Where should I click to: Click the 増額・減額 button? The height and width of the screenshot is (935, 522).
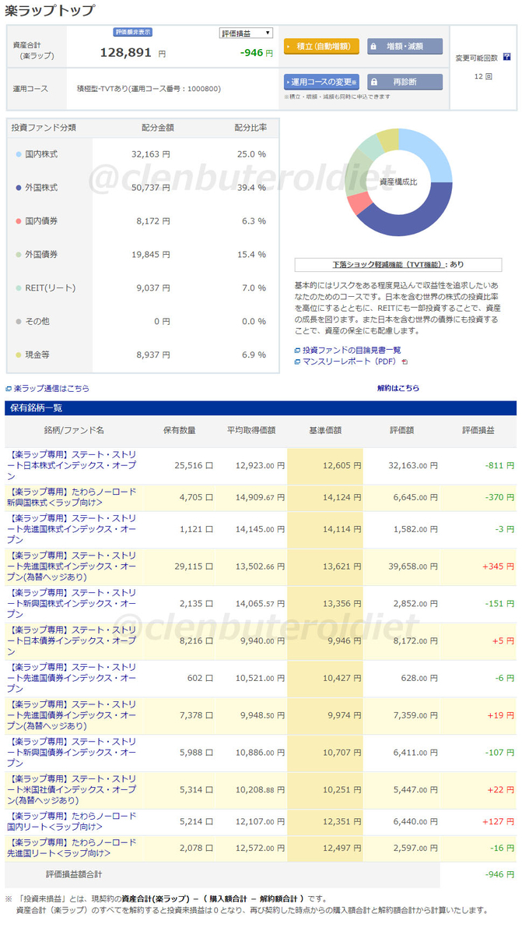click(405, 47)
